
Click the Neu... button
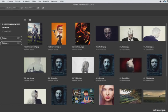point(11,38)
